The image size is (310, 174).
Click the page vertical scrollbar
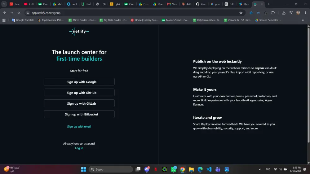[x=308, y=85]
